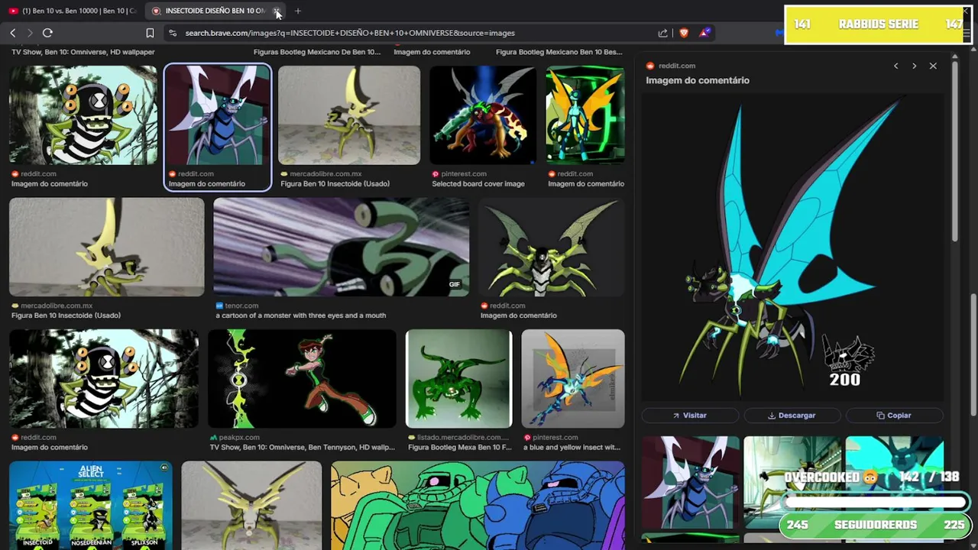Click the Copiar button
Screen dimensions: 978x550
pyautogui.click(x=894, y=416)
